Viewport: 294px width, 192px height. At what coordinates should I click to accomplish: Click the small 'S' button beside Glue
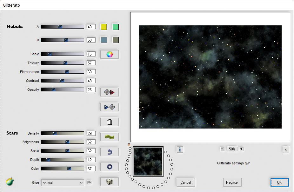pyautogui.click(x=89, y=182)
